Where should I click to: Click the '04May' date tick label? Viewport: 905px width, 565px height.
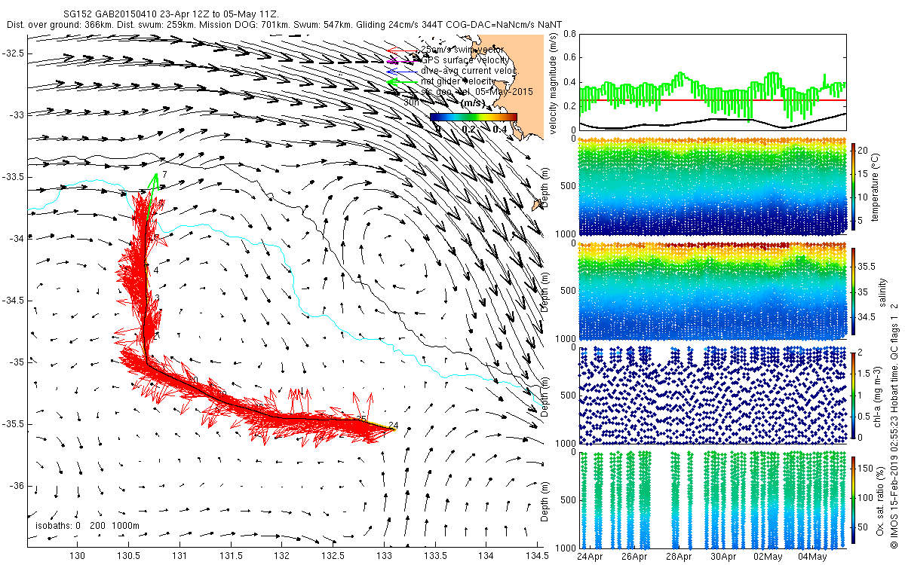(x=812, y=557)
